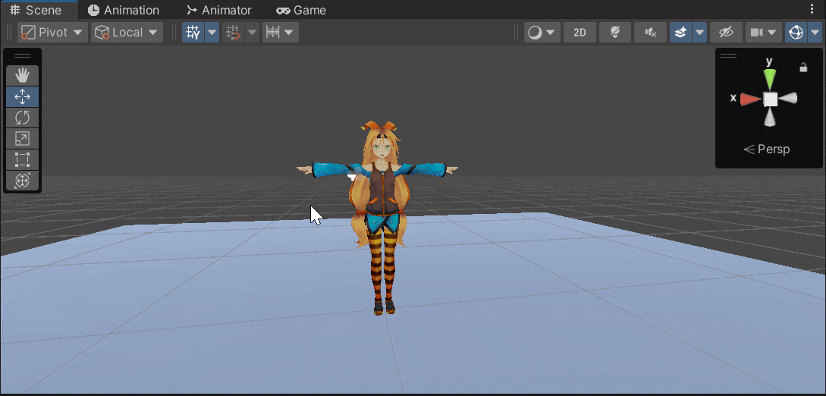Click the orientation gizmo overlay handle
826x396 pixels.
click(729, 56)
